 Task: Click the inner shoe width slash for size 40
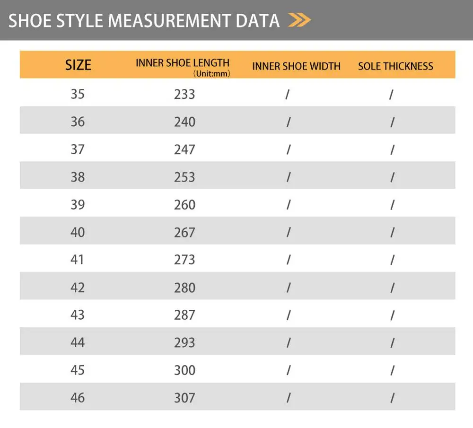click(x=289, y=232)
